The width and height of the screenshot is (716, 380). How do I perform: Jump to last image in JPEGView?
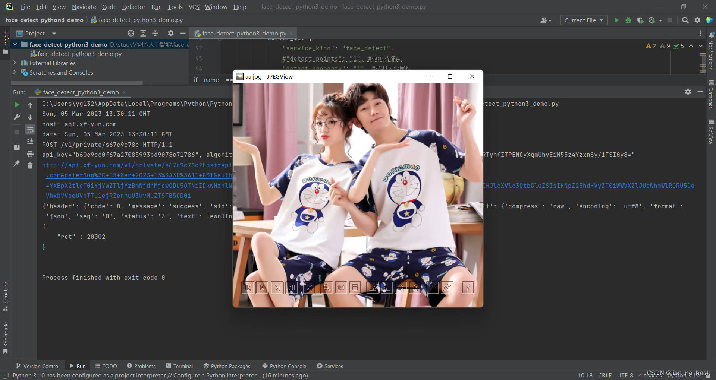[292, 288]
